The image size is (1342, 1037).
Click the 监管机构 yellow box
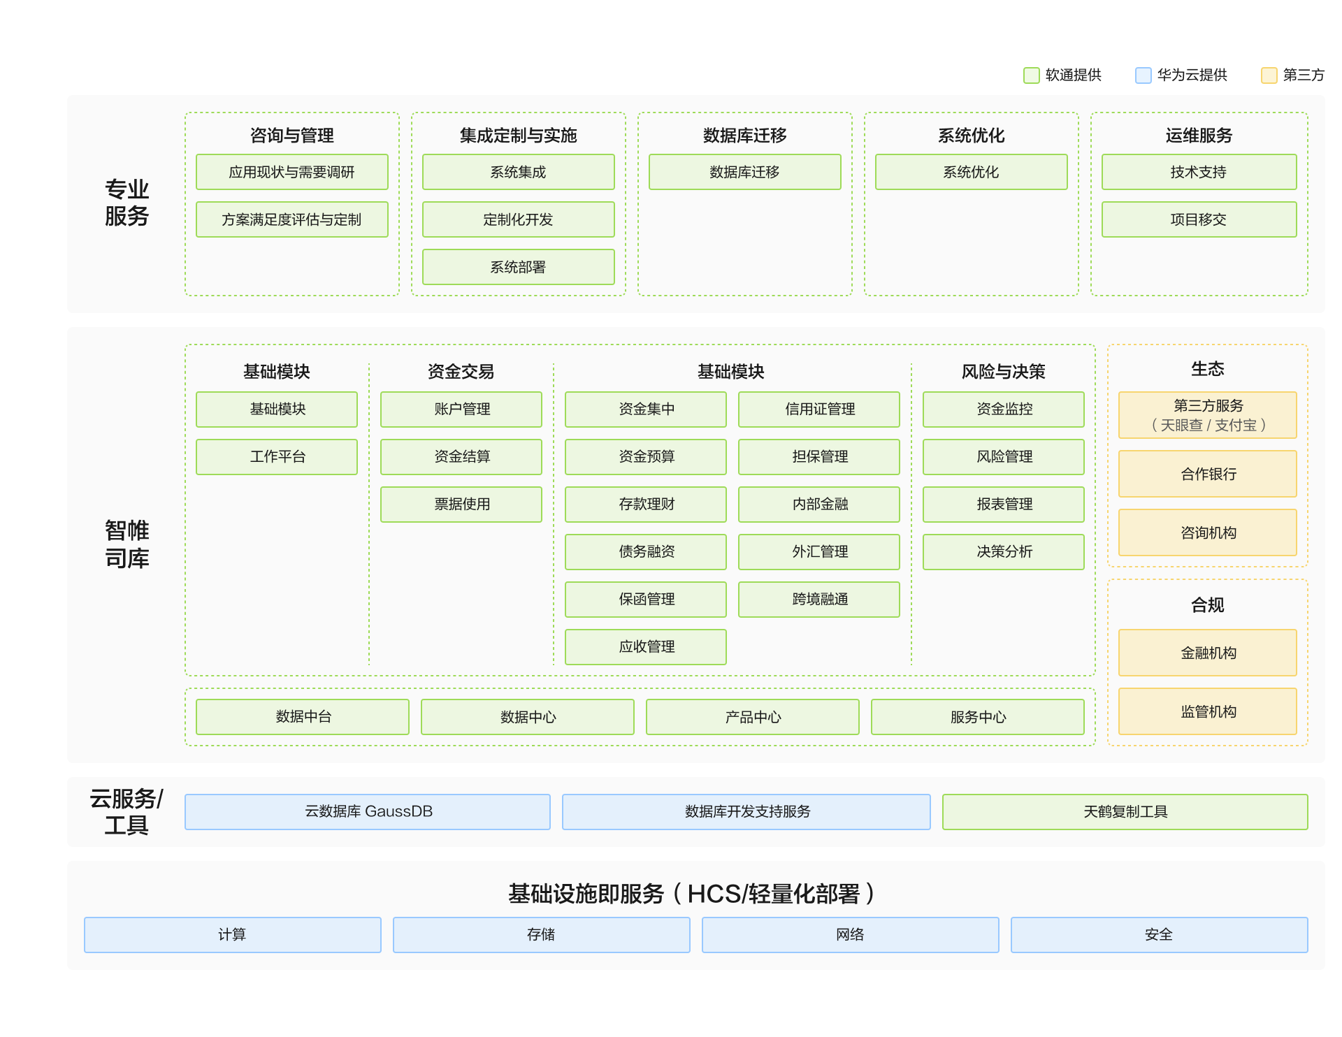coord(1208,711)
